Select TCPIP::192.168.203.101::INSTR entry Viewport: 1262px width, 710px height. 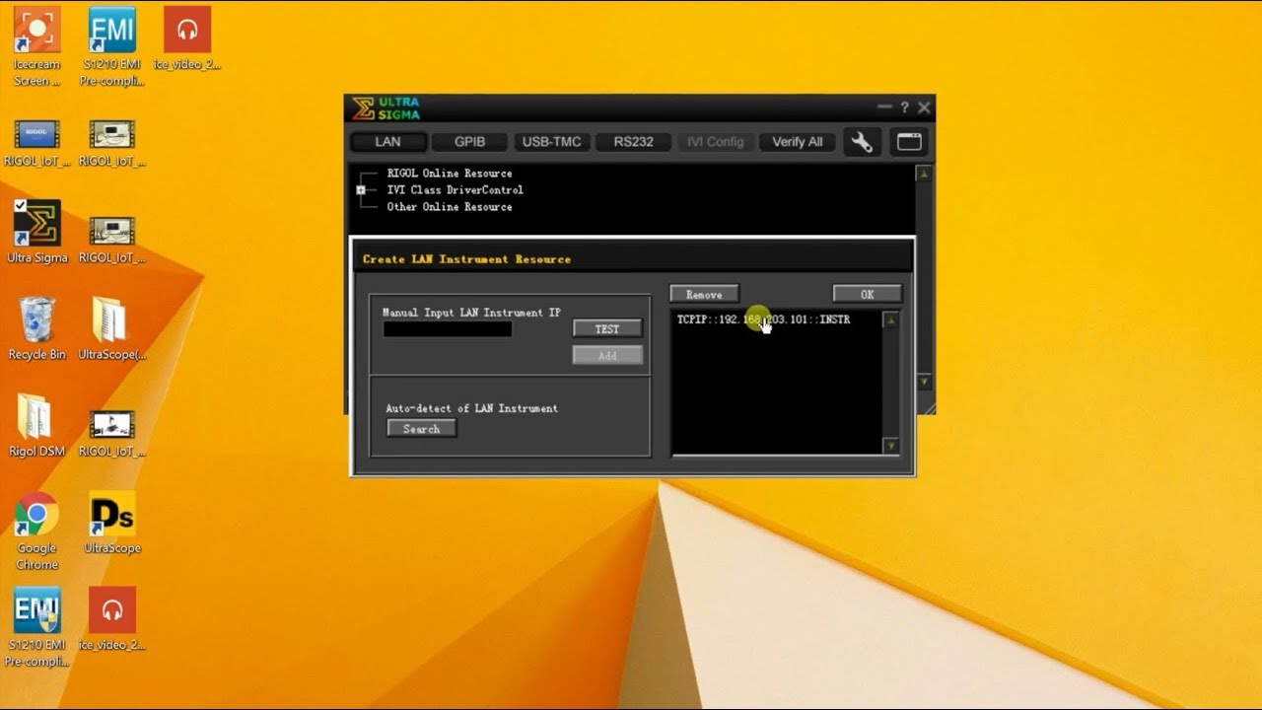tap(763, 319)
